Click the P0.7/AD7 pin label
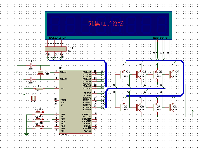 point(87,88)
